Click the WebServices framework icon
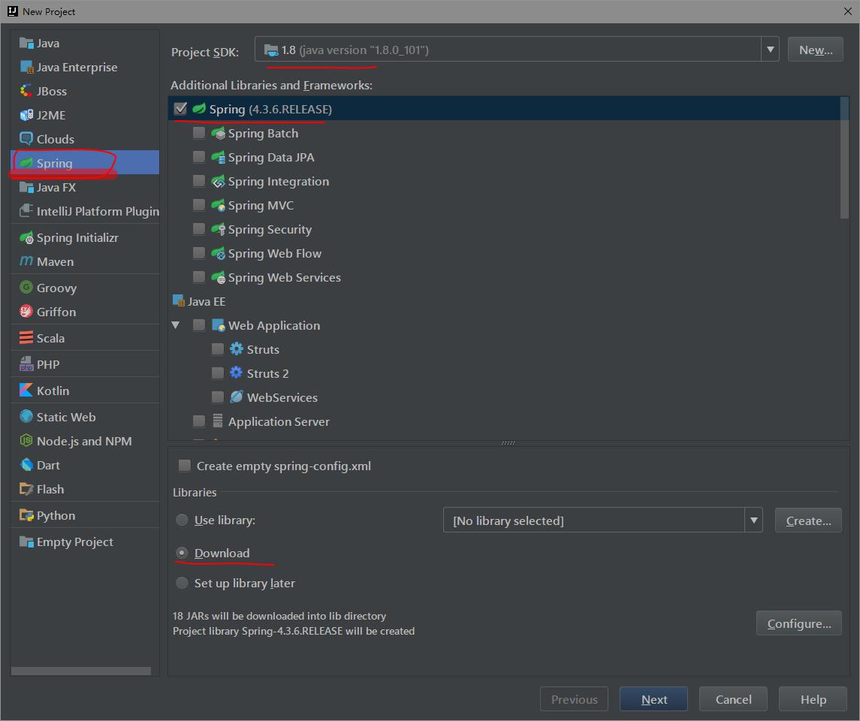This screenshot has width=860, height=721. (x=237, y=397)
